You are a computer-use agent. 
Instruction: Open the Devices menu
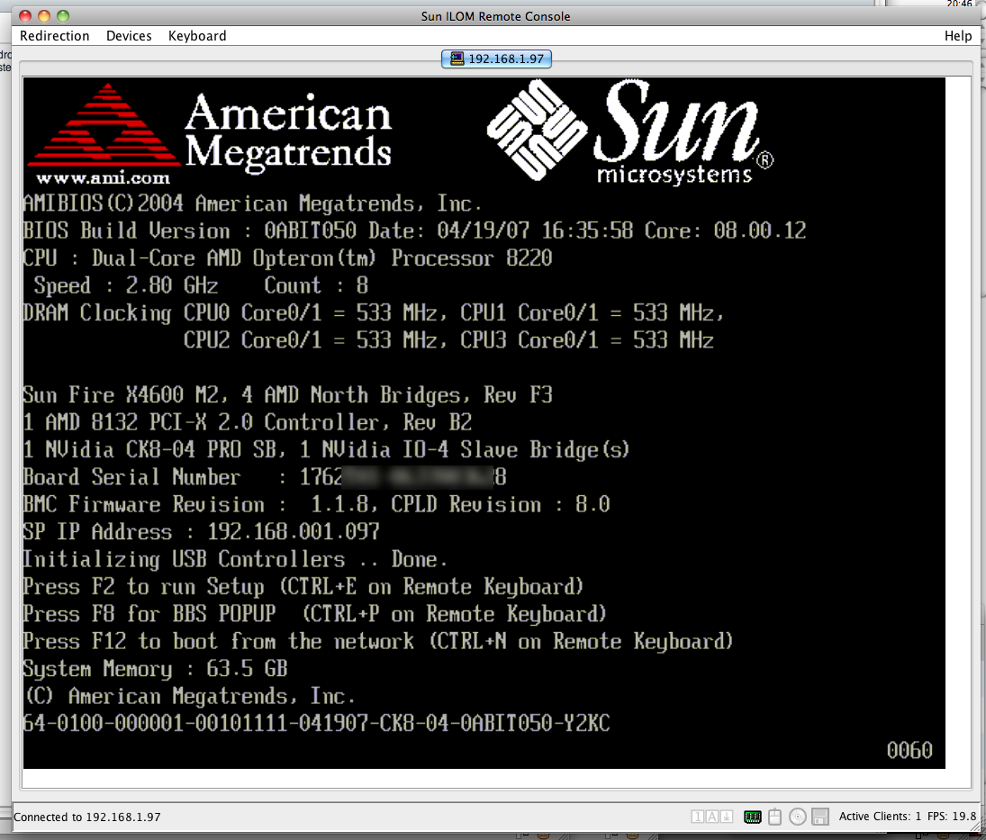click(x=129, y=36)
